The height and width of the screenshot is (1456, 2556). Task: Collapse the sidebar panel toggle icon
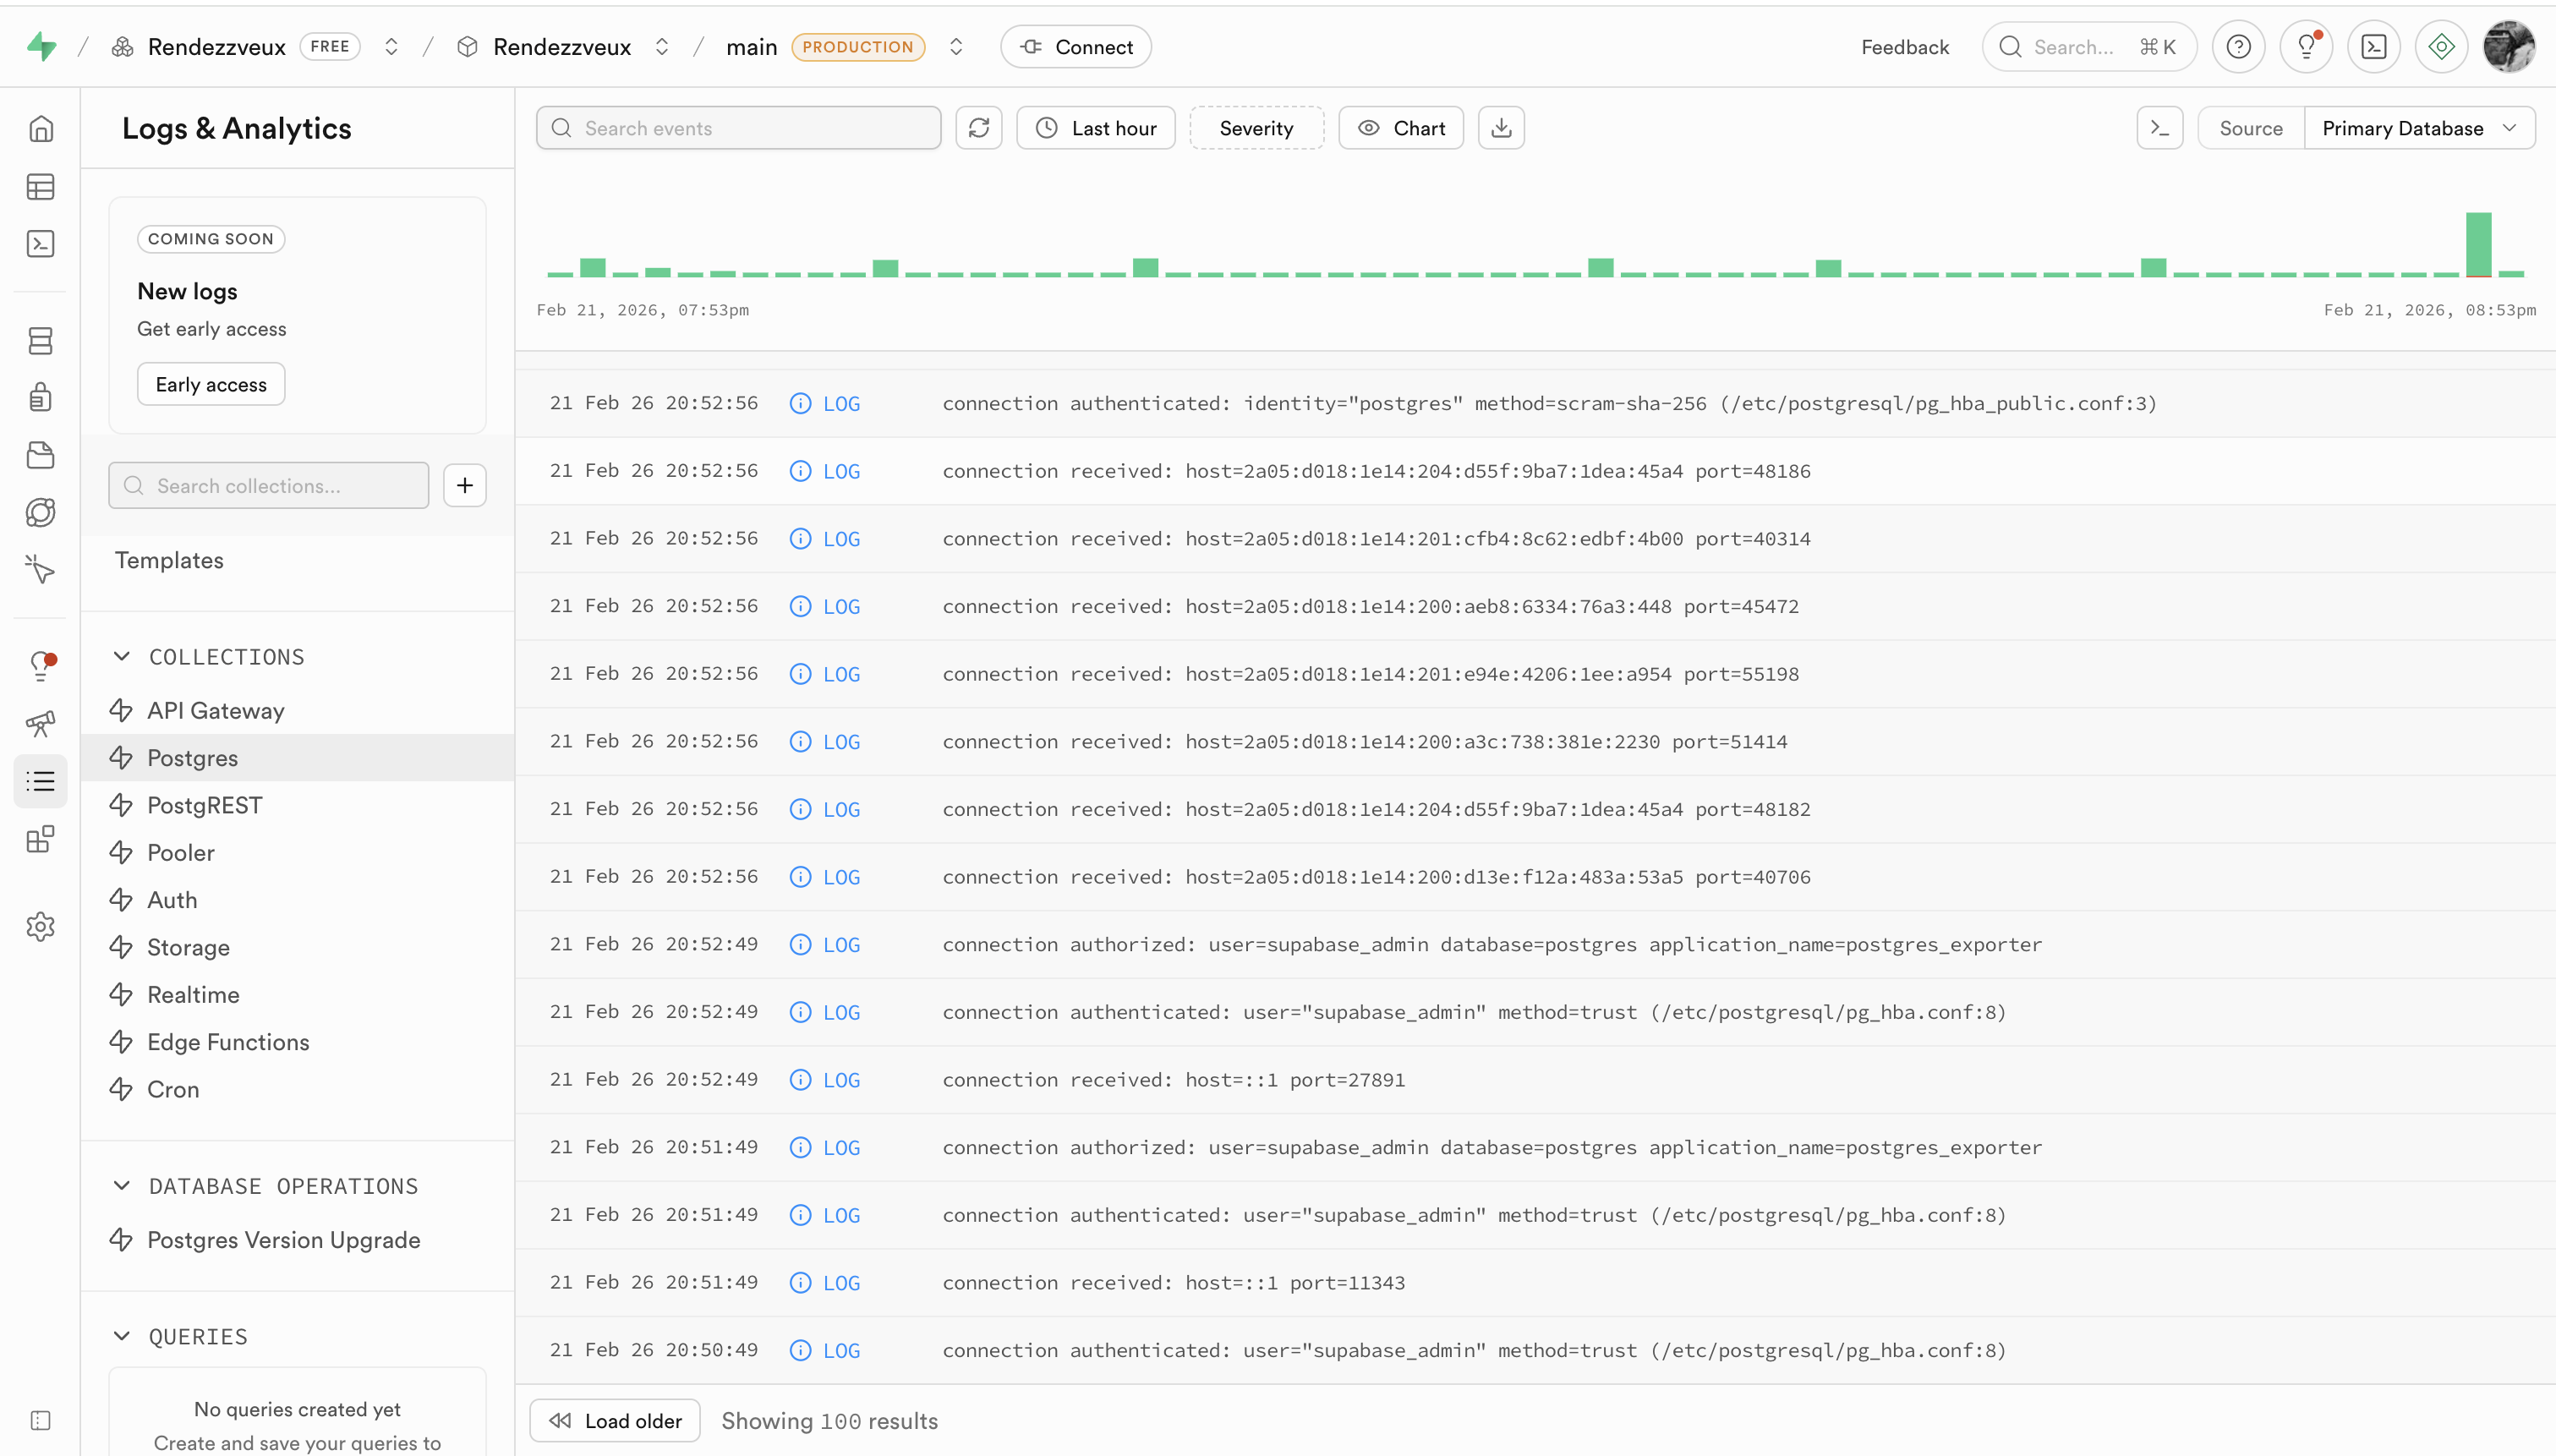coord(40,1421)
